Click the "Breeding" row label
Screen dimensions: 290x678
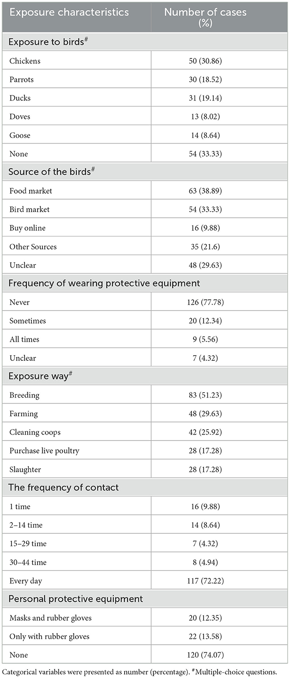click(24, 395)
